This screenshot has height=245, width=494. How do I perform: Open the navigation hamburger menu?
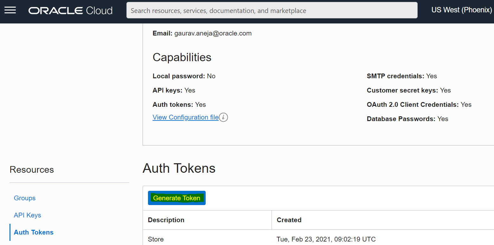coord(10,10)
